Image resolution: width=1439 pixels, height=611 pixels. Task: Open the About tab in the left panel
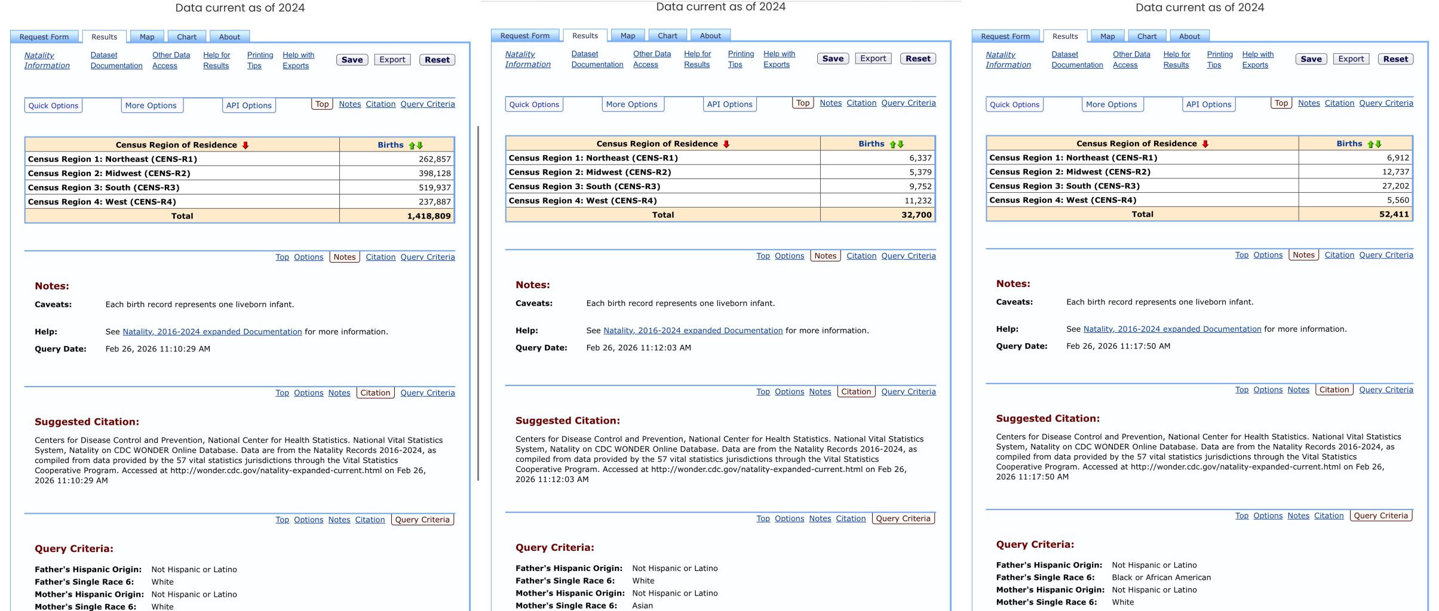[229, 37]
